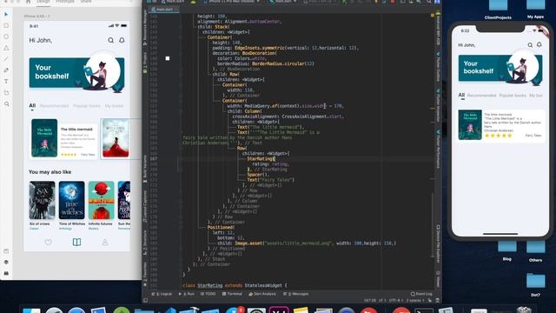Select 'Popular books' tab in XD mockup
Viewport: 556px width, 313px height.
click(x=87, y=106)
